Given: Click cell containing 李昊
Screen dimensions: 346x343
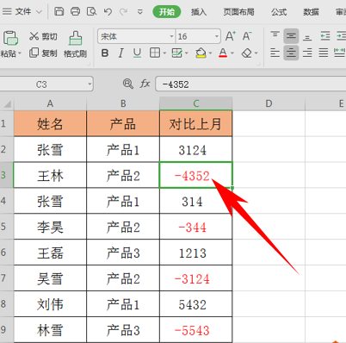Looking at the screenshot, I should [x=50, y=227].
